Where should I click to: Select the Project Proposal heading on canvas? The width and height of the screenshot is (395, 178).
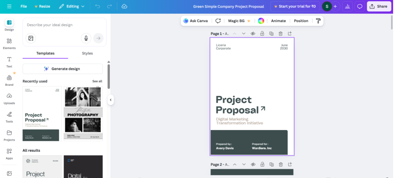click(237, 105)
